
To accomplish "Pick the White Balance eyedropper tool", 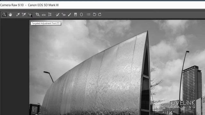I will pyautogui.click(x=18, y=14).
